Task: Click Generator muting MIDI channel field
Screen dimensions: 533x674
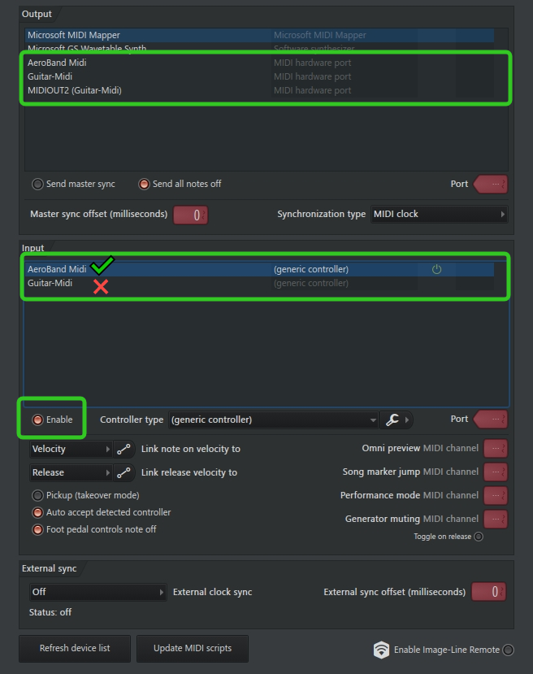Action: pyautogui.click(x=496, y=520)
